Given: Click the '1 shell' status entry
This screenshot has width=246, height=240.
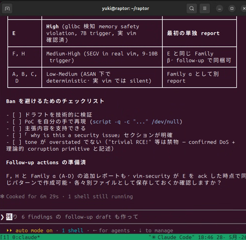Looking at the screenshot, I should [x=72, y=231].
